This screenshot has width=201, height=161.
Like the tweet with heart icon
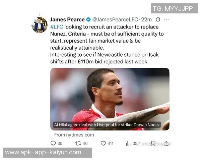(103, 144)
